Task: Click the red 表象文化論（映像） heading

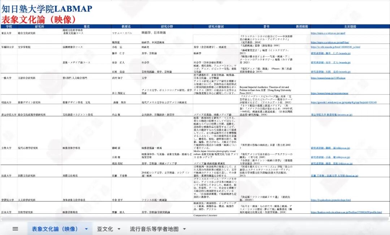Action: point(39,19)
